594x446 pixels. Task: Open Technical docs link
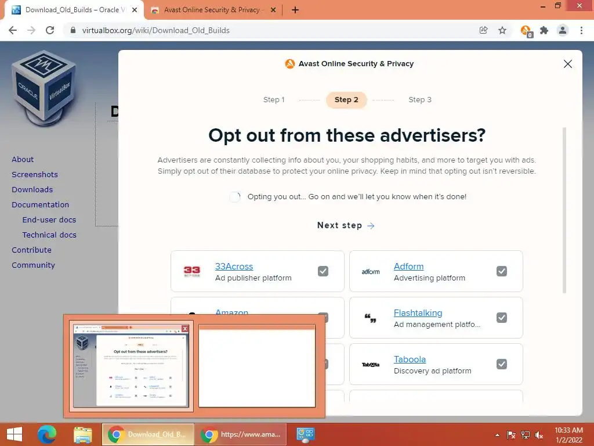[x=49, y=235]
